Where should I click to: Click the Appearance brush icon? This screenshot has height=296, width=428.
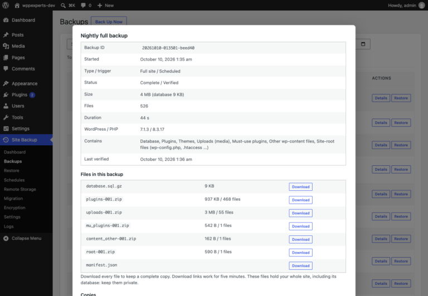[6, 83]
